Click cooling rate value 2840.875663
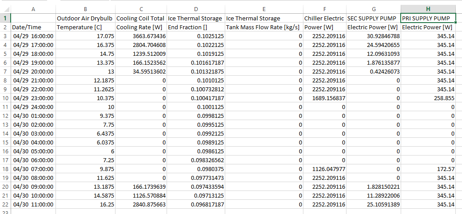462x214 pixels. (141, 204)
